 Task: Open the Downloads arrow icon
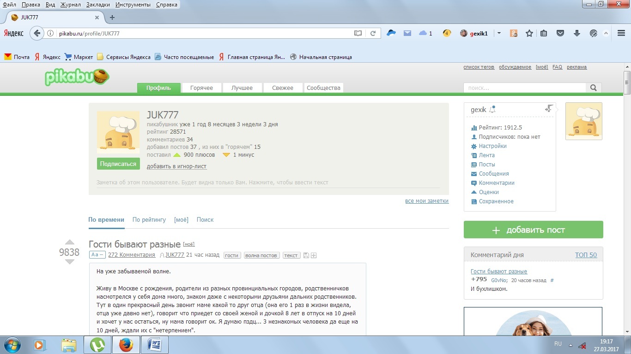coord(577,33)
